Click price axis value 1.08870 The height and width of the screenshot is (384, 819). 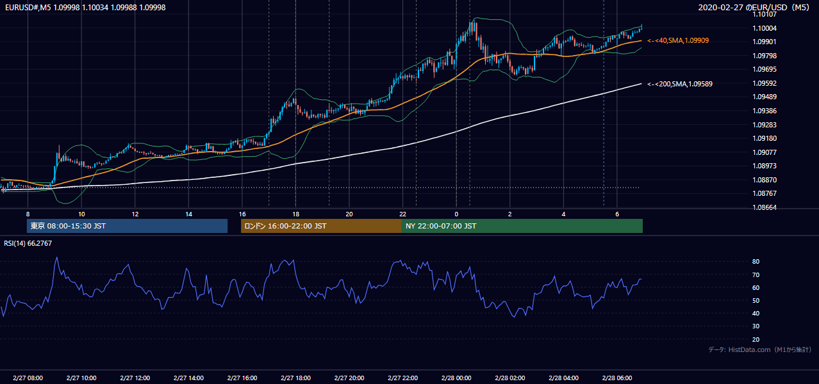point(765,180)
